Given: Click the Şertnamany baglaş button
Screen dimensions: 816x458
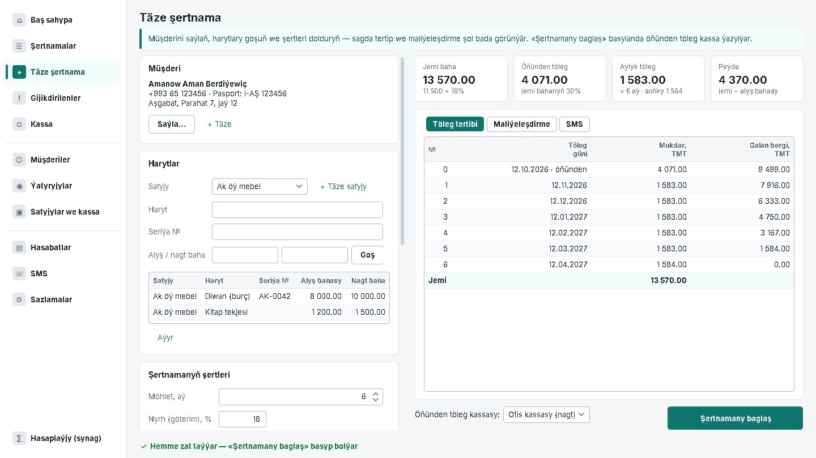Looking at the screenshot, I should (735, 418).
